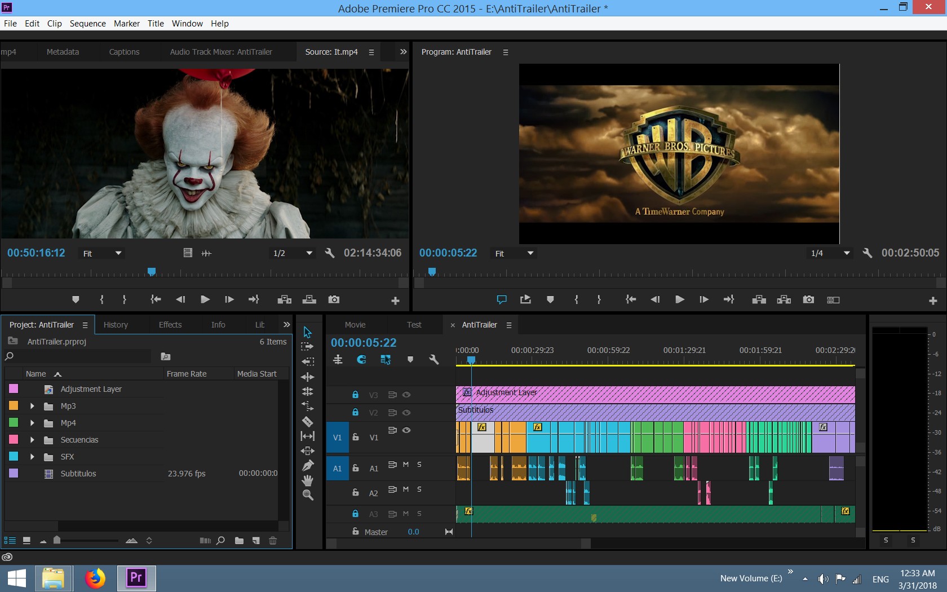
Task: Select the Razor tool
Action: tap(307, 421)
